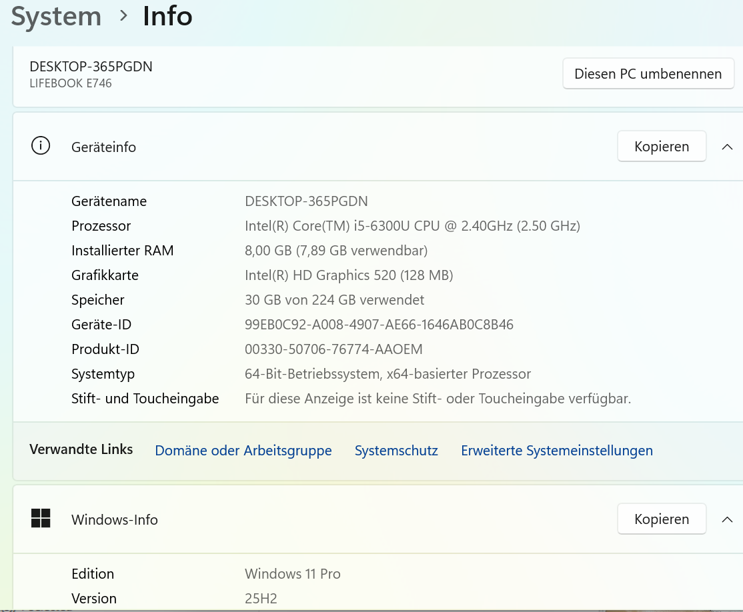Click the Edition label
Image resolution: width=743 pixels, height=612 pixels.
click(x=93, y=574)
